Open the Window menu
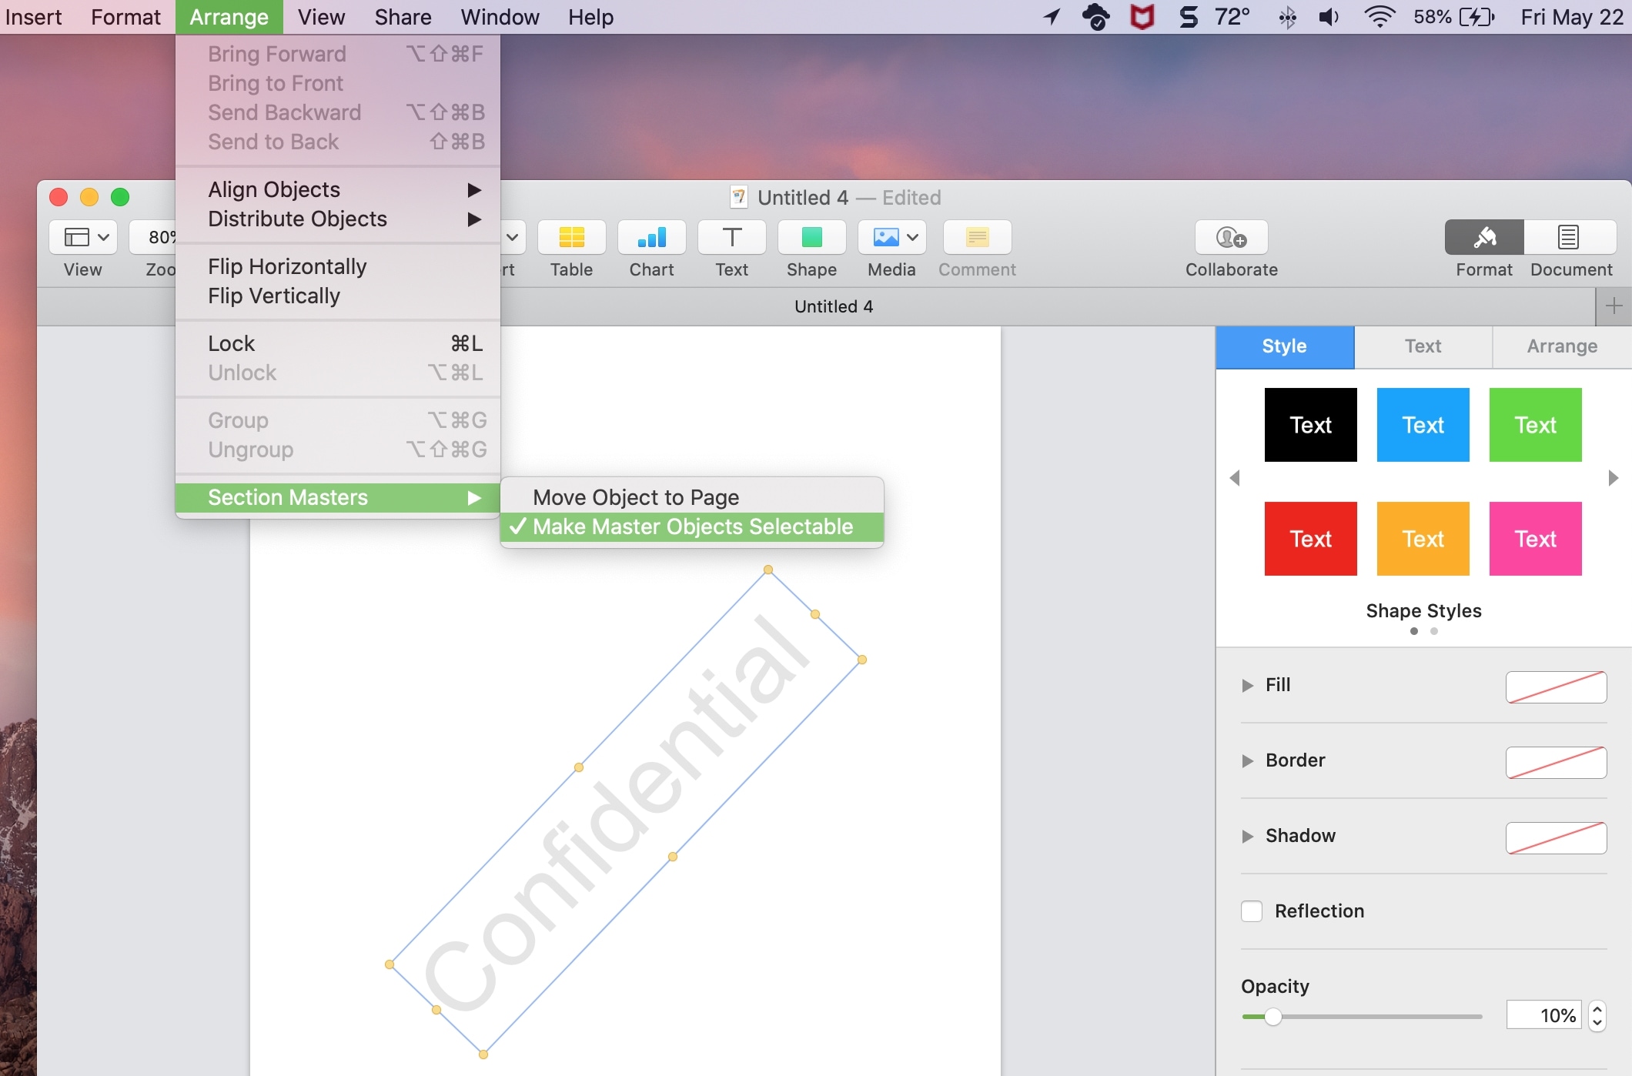The width and height of the screenshot is (1632, 1076). (x=500, y=17)
